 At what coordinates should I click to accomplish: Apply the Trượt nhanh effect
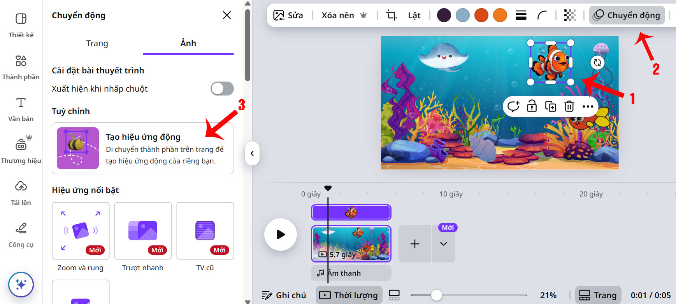pos(143,231)
